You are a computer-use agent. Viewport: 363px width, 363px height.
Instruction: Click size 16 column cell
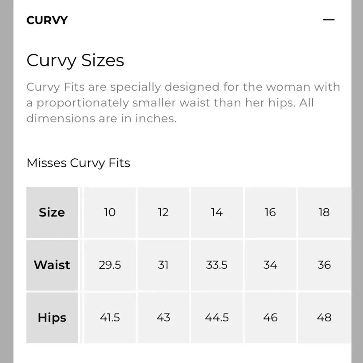pyautogui.click(x=270, y=212)
